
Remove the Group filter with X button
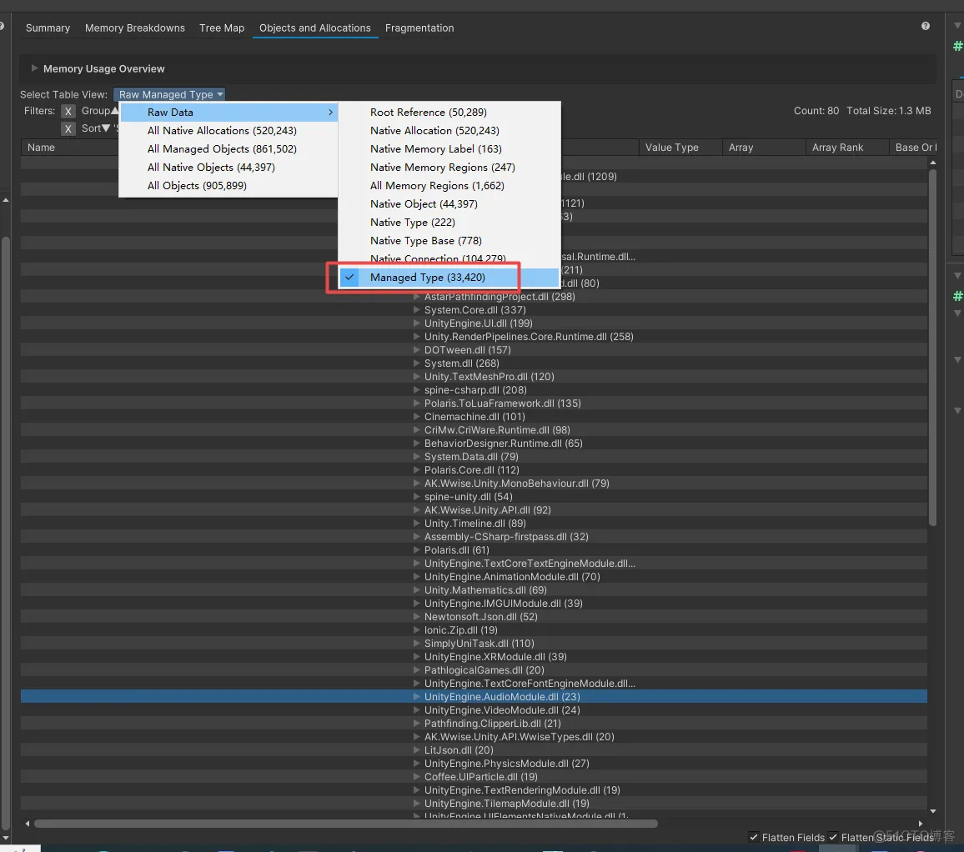[x=68, y=111]
